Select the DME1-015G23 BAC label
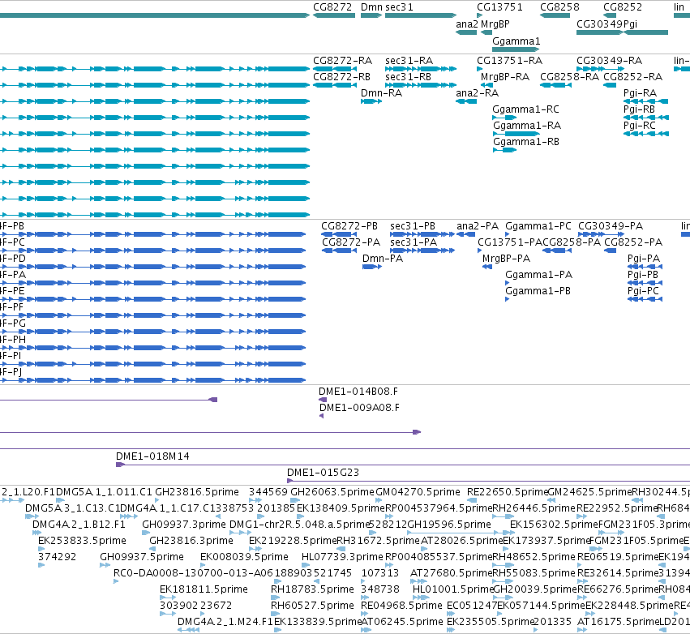 pos(323,473)
